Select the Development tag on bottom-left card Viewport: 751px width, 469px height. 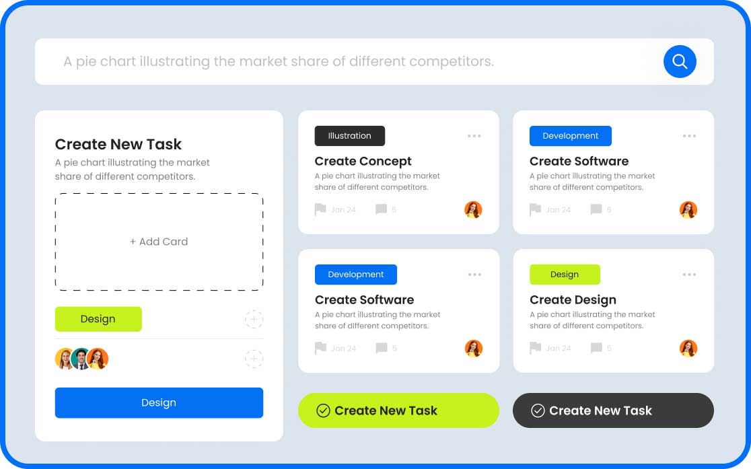point(355,275)
